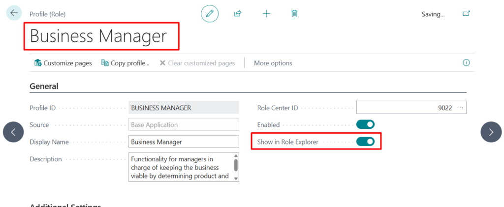
Task: Collapse the General section header
Action: pos(44,87)
